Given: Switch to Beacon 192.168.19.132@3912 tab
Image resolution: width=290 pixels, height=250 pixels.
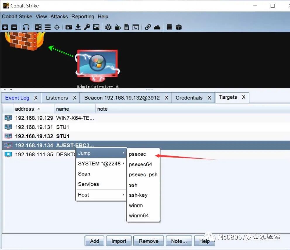Looking at the screenshot, I should tap(122, 98).
